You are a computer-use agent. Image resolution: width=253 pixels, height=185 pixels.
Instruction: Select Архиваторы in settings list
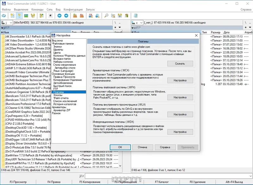point(60,107)
